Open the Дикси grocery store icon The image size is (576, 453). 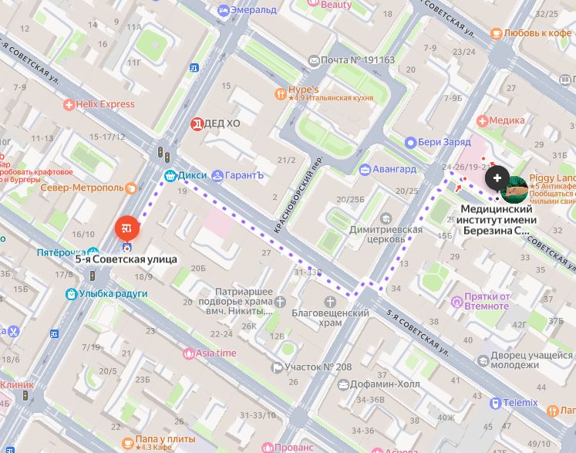point(170,176)
